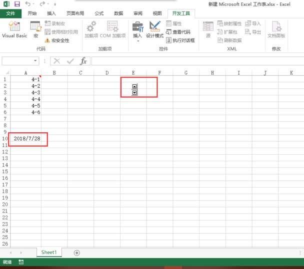Save the workbook via toolbar icon
The width and height of the screenshot is (304, 269).
[x=17, y=4]
